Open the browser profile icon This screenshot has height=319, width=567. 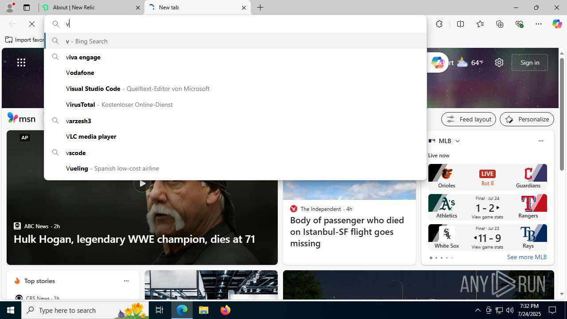tap(9, 8)
